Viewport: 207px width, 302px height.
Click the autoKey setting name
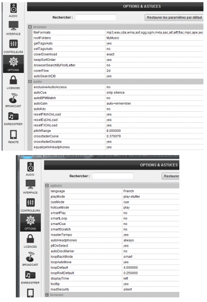pos(40,109)
